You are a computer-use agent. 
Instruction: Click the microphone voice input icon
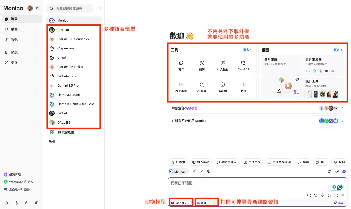(322, 195)
